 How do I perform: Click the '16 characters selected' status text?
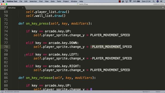pyautogui.click(x=12, y=92)
